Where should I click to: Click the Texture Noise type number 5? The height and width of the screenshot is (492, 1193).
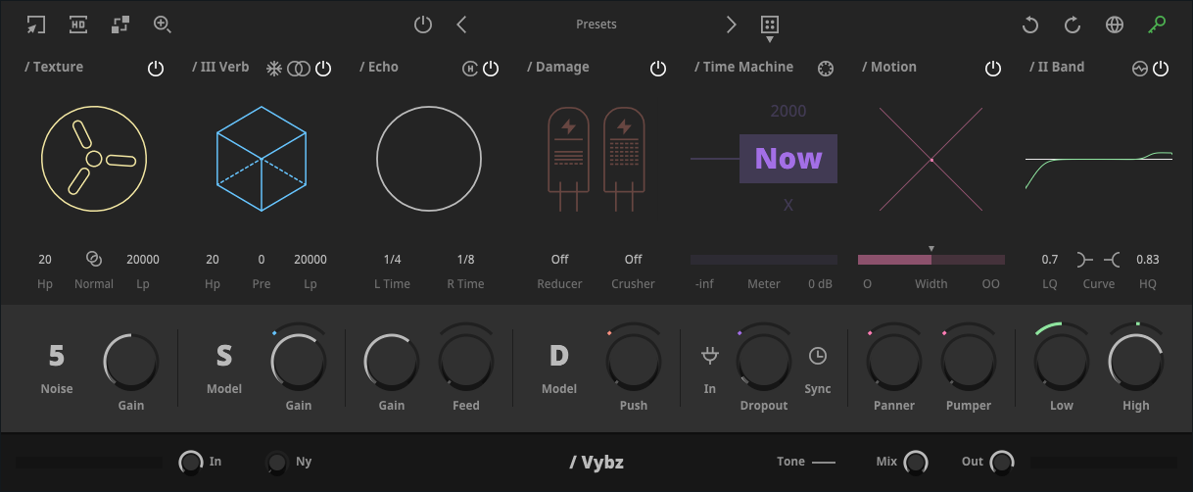pyautogui.click(x=57, y=356)
